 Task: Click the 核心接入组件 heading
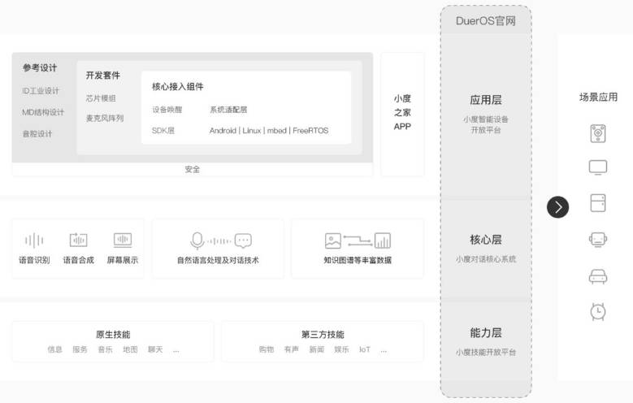point(178,87)
